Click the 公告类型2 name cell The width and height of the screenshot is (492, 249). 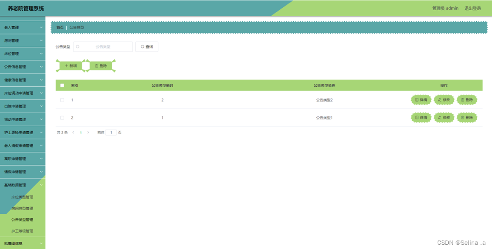(x=324, y=100)
